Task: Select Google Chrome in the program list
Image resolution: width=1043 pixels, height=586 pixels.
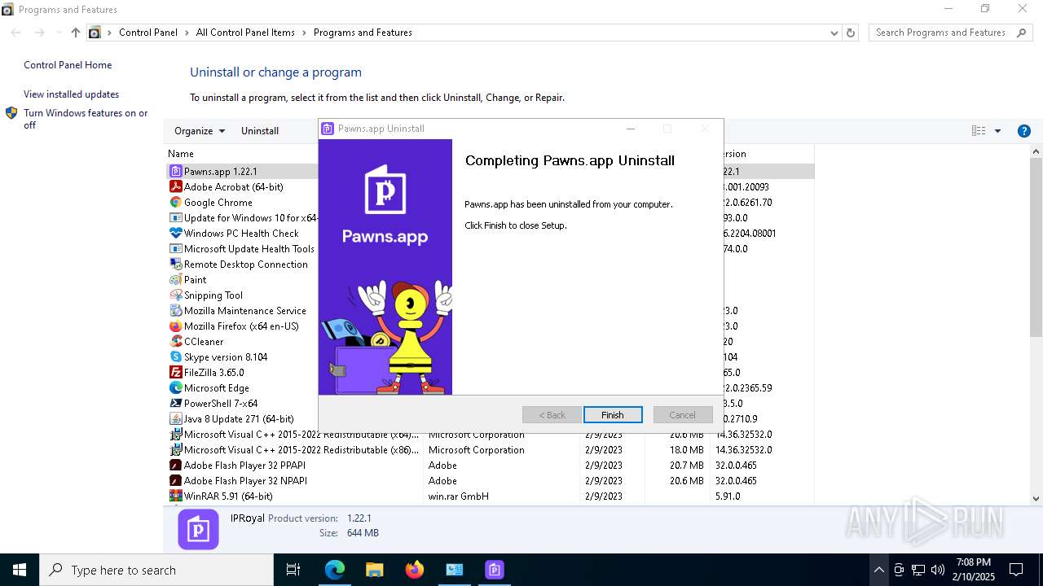Action: [x=218, y=203]
